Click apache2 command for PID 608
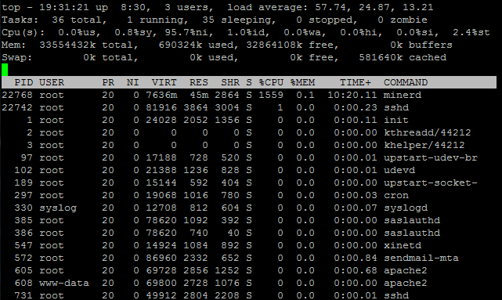Image resolution: width=502 pixels, height=300 pixels. click(x=406, y=283)
